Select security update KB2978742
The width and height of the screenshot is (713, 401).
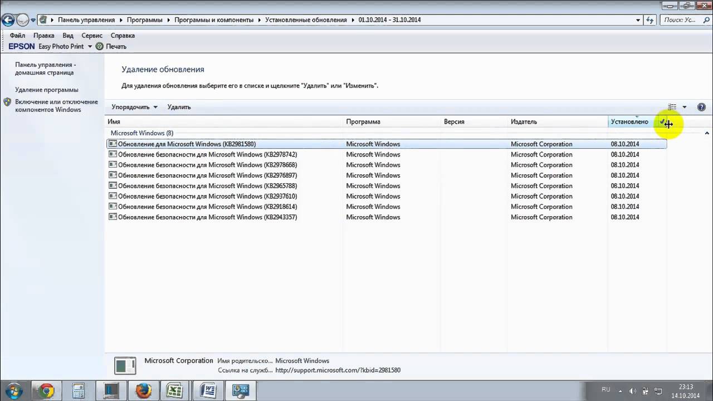(386, 154)
